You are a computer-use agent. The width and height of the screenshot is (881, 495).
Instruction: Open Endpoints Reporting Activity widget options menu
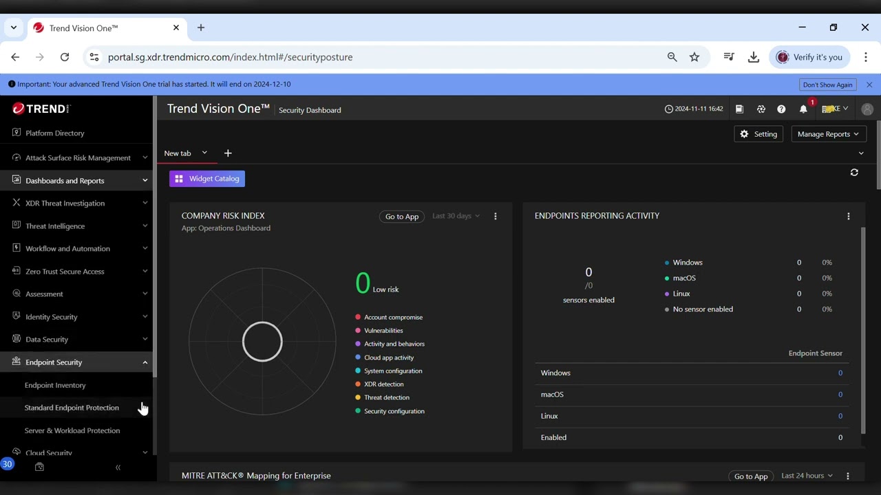849,216
